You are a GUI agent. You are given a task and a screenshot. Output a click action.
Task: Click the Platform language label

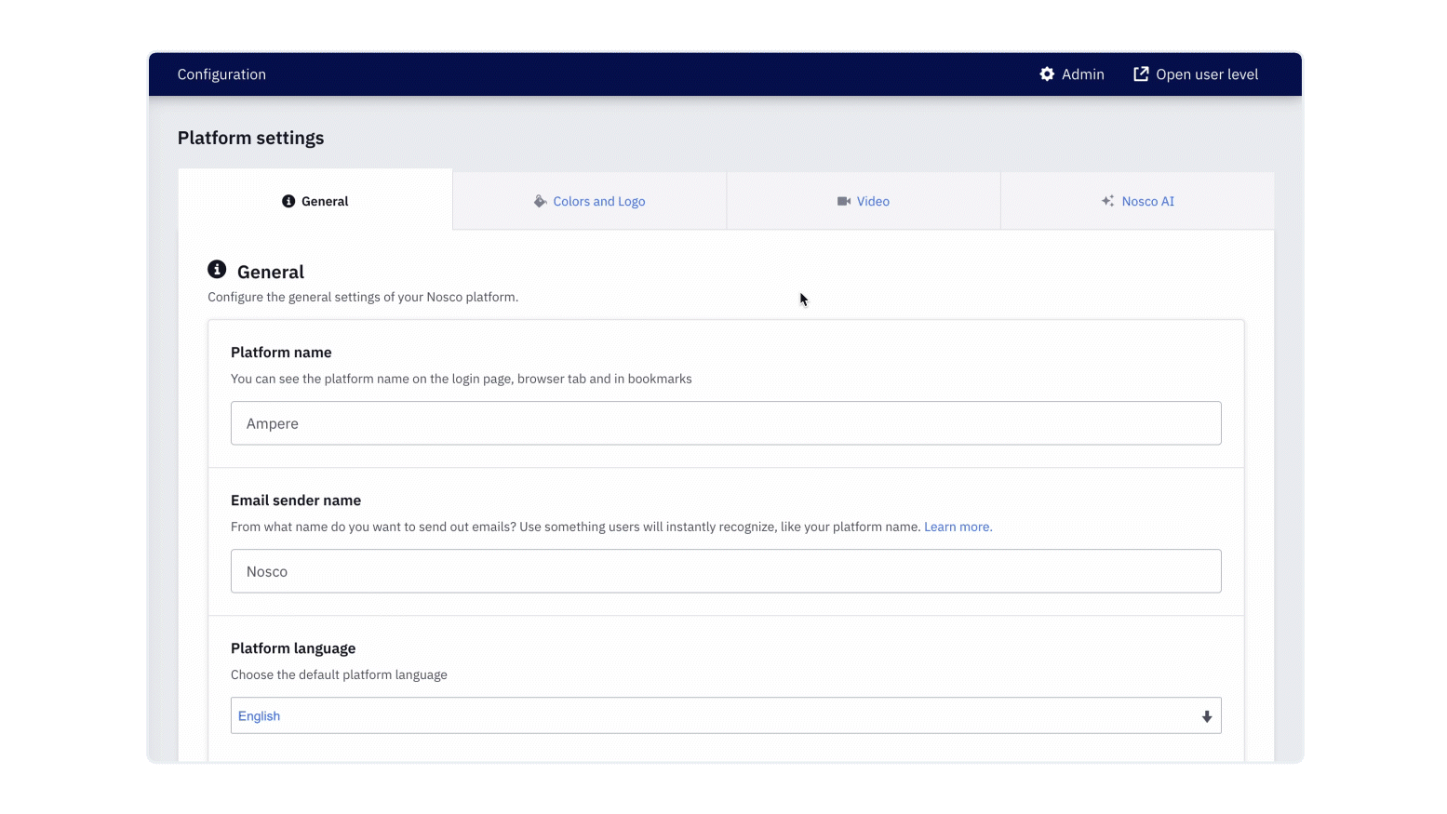tap(293, 648)
